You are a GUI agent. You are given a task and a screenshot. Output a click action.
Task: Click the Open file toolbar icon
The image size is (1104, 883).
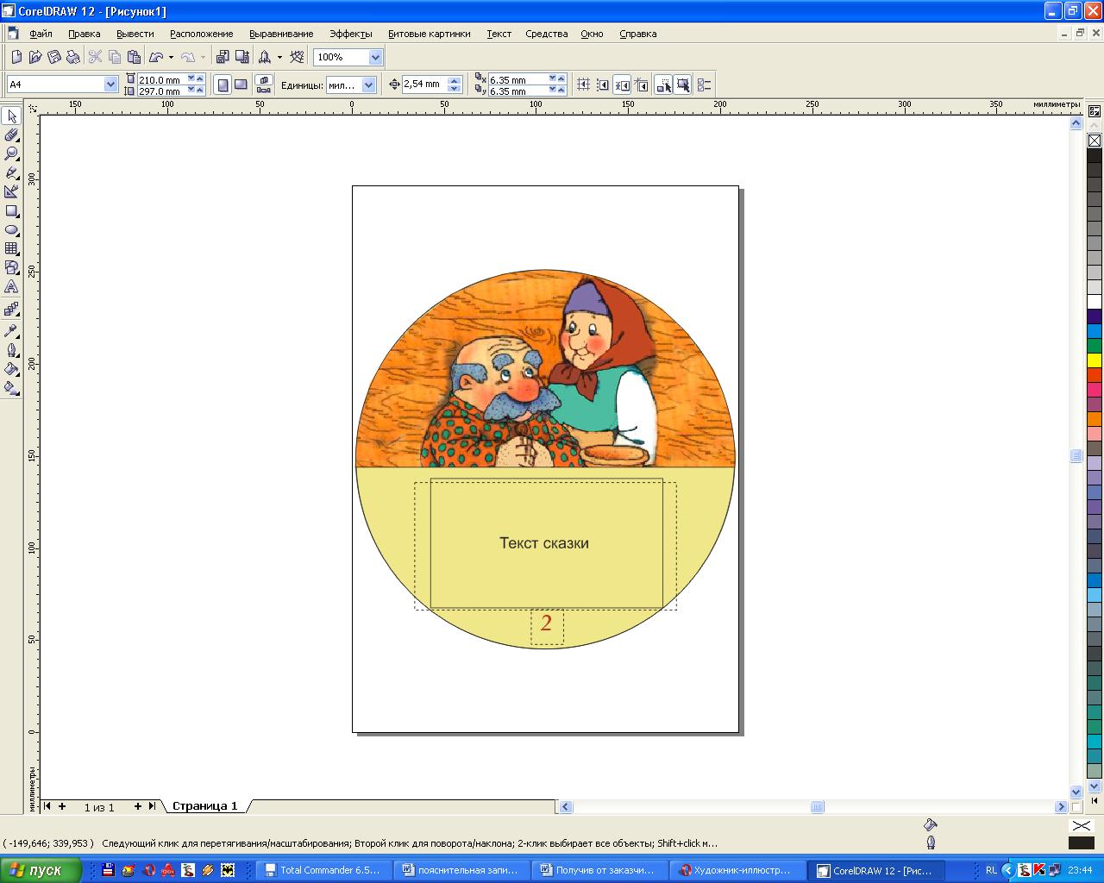point(35,57)
